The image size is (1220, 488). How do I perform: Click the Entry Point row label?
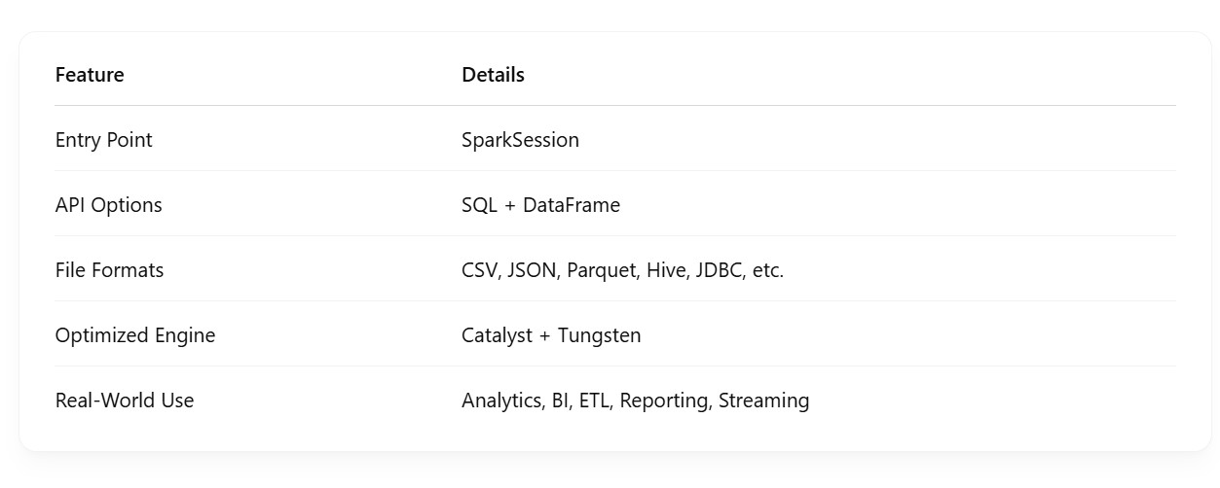[x=103, y=140]
